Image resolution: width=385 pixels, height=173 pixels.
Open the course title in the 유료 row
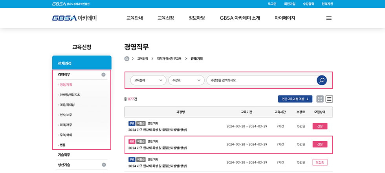pyautogui.click(x=158, y=148)
